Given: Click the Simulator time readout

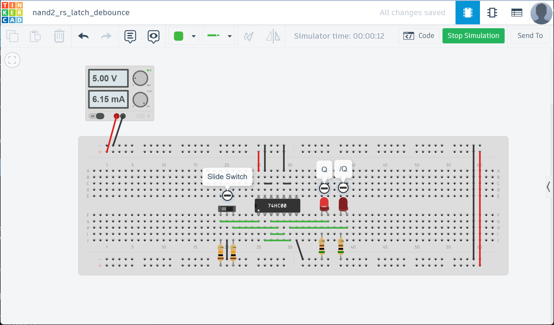Looking at the screenshot, I should point(339,36).
